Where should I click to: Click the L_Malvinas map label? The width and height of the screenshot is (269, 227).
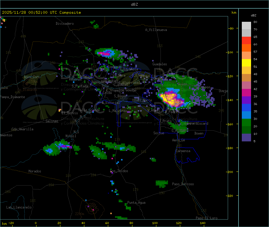pos(118,111)
